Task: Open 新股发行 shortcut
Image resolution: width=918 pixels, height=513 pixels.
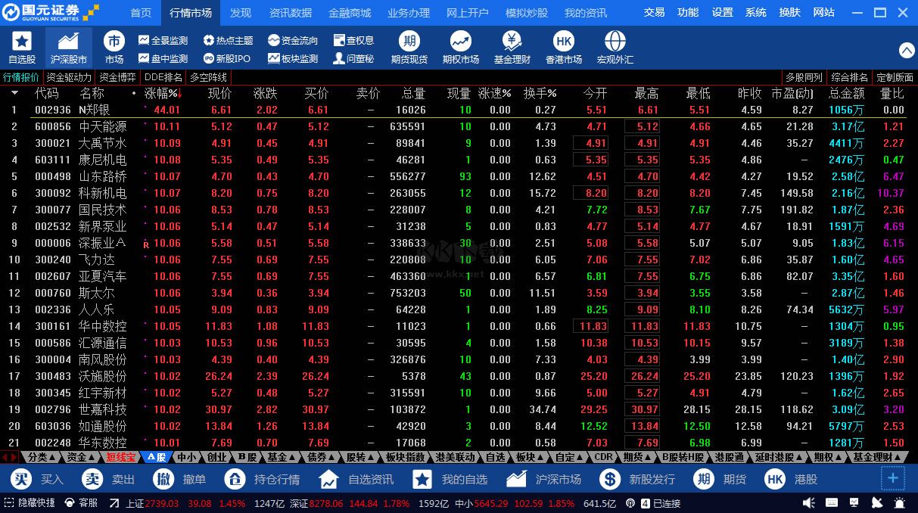Action: pos(637,479)
